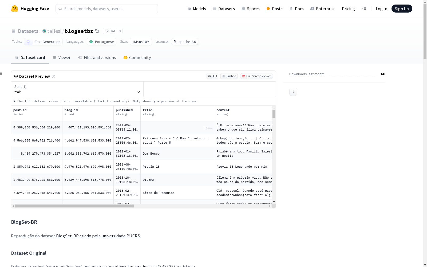Select the Dataset card tab
The image size is (427, 267).
click(x=30, y=58)
